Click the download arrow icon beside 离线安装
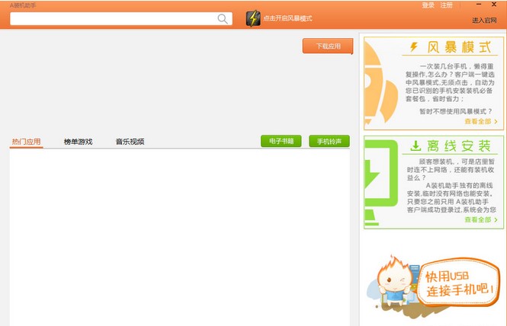Image resolution: width=507 pixels, height=326 pixels. click(x=416, y=145)
